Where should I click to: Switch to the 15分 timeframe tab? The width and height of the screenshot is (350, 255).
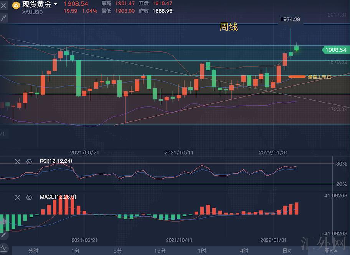click(160, 251)
